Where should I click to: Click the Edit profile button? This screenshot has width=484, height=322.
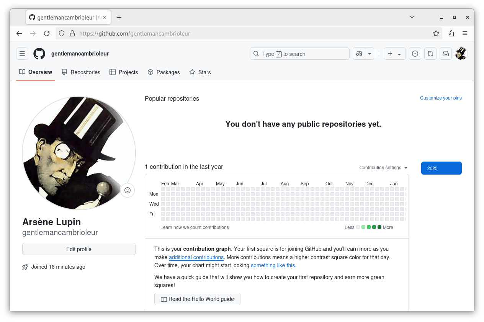click(x=79, y=249)
